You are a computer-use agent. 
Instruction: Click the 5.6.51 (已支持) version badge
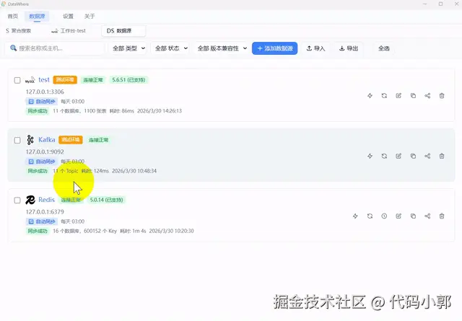click(128, 80)
